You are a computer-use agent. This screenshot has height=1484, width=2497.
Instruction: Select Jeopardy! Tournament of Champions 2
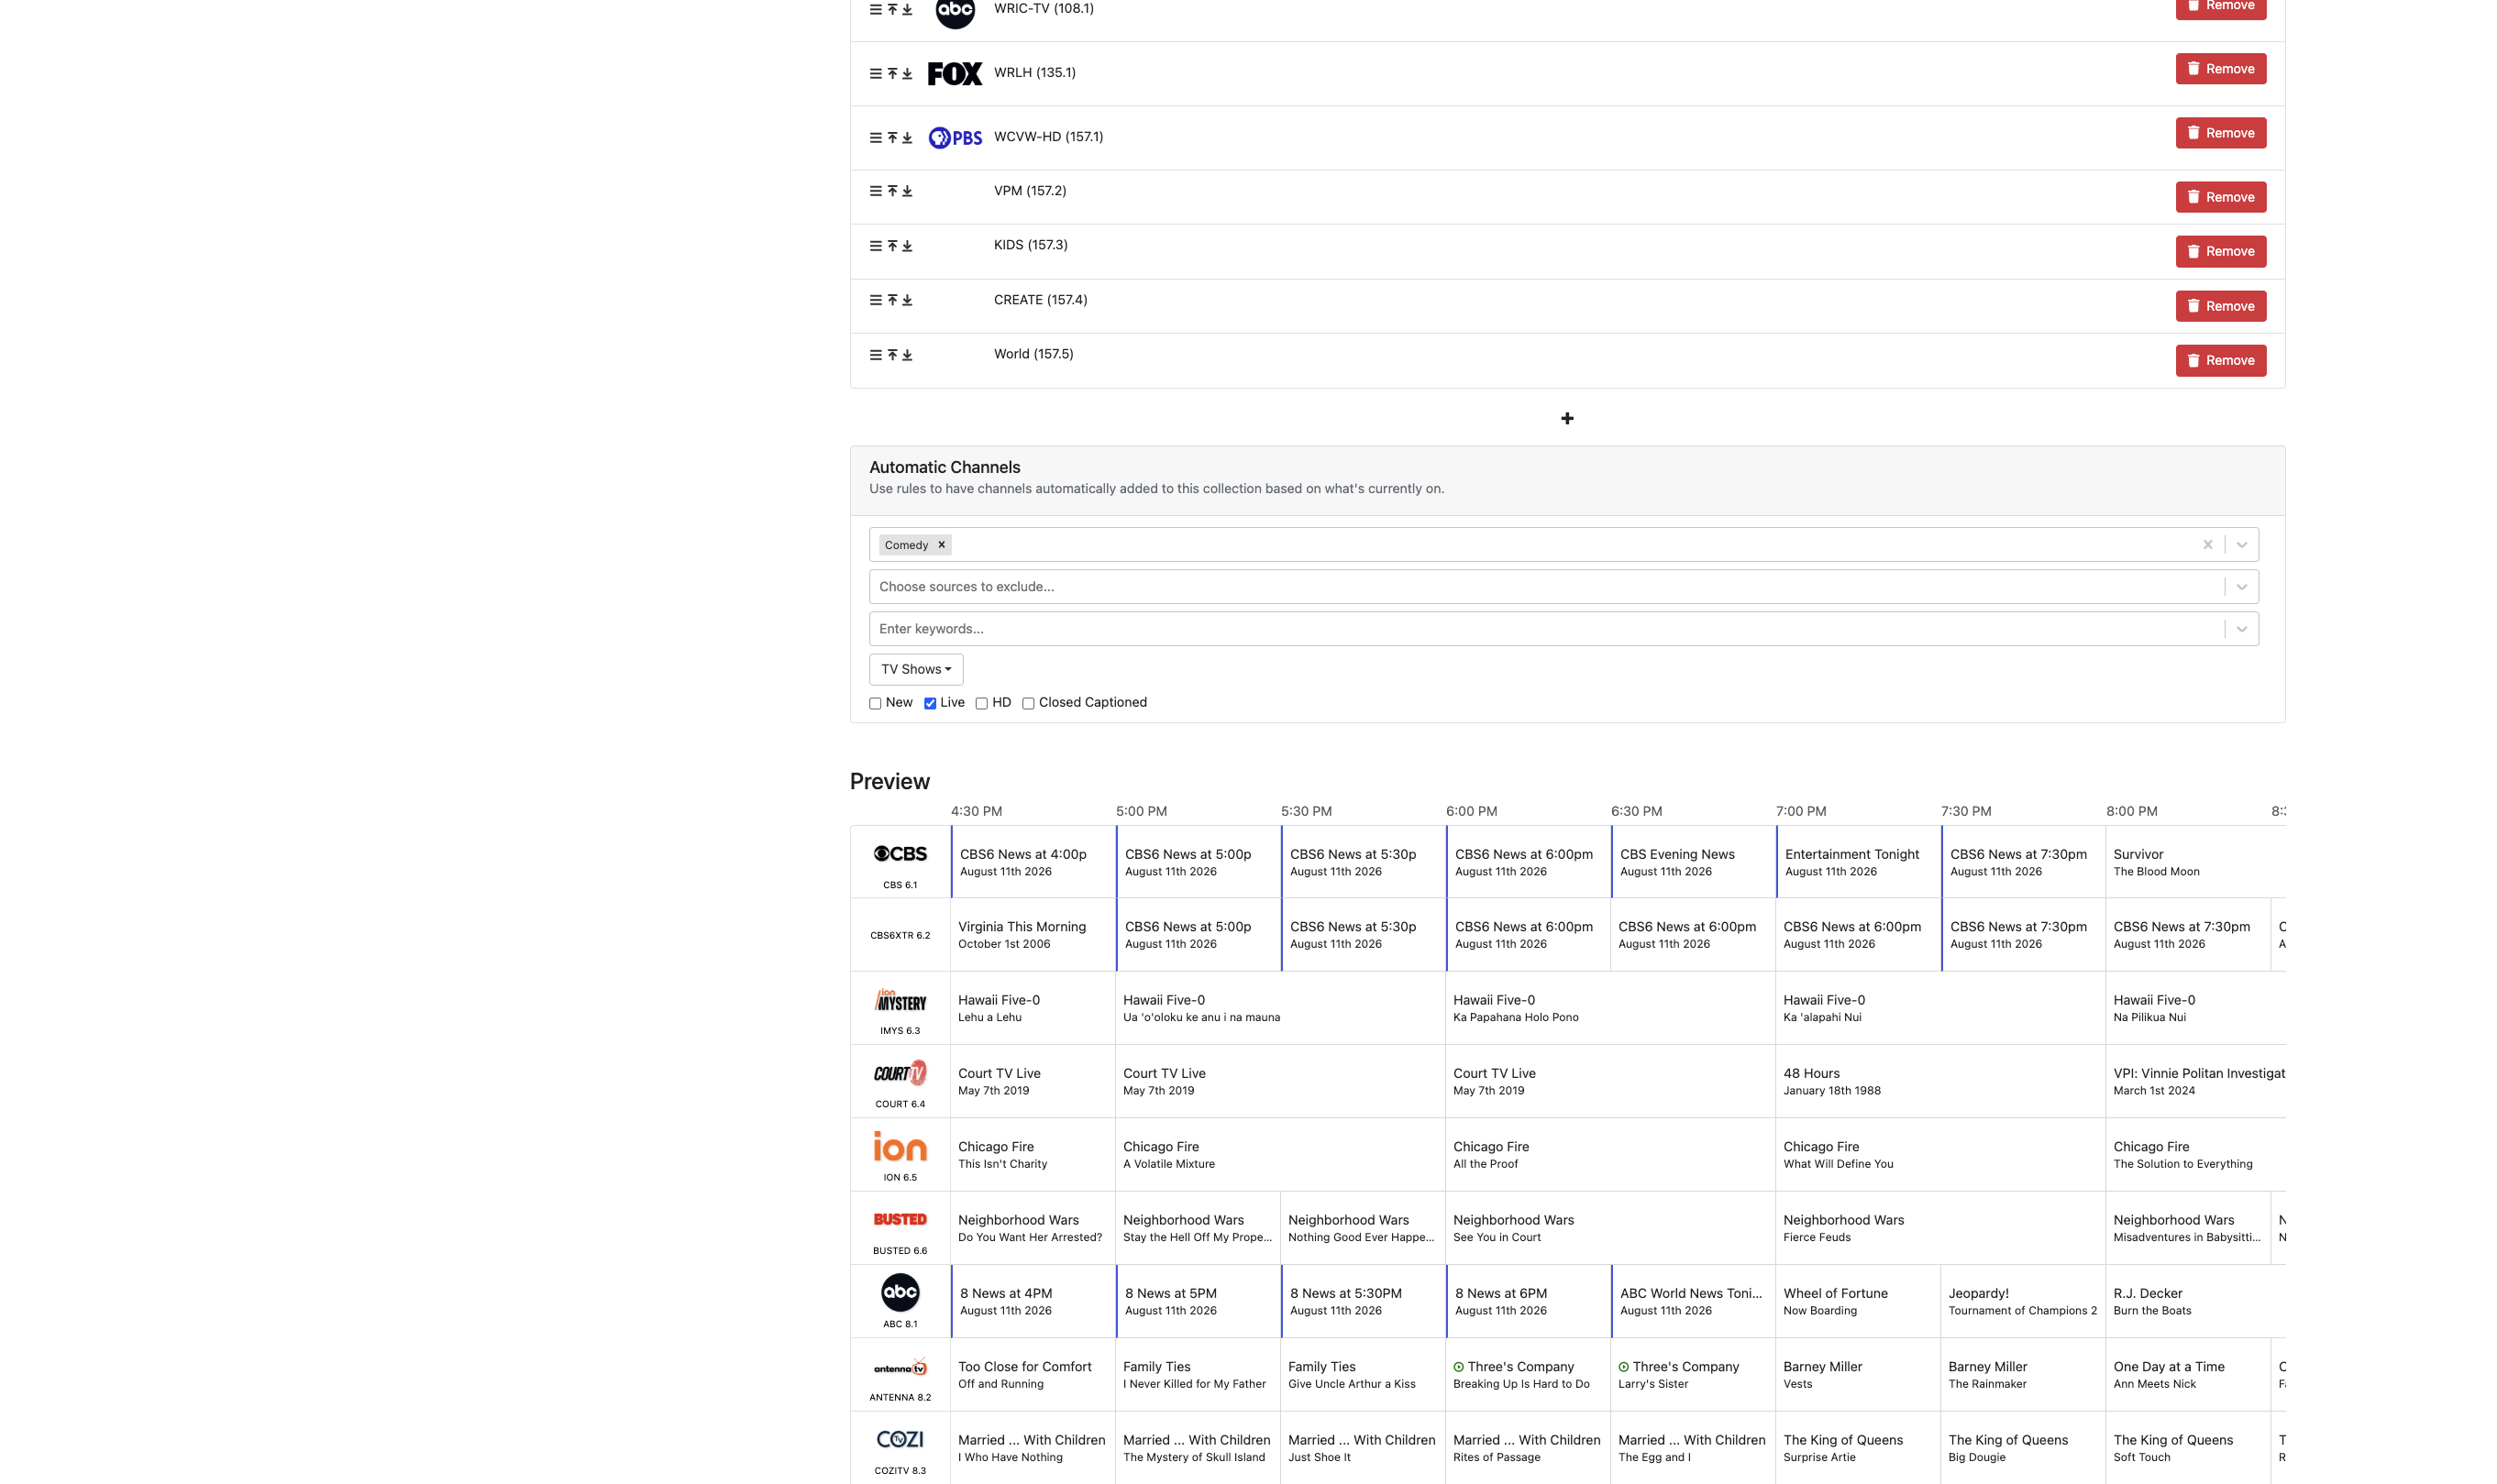coord(2023,1301)
